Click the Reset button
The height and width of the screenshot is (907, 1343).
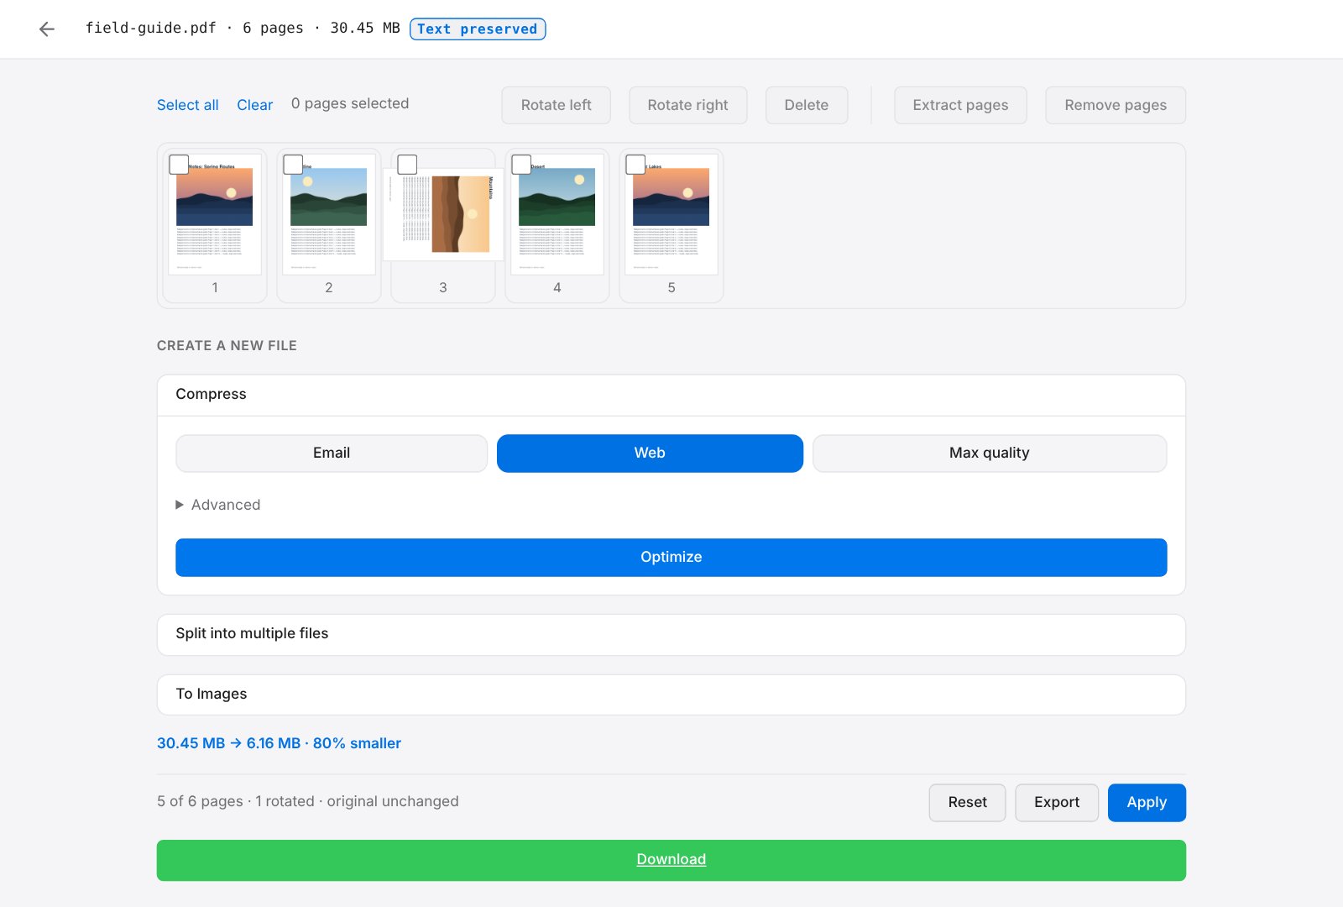tap(967, 803)
